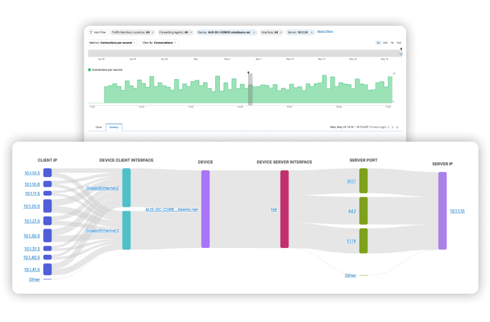Click the overview timeline range handle
490x322 pixels.
tap(401, 52)
